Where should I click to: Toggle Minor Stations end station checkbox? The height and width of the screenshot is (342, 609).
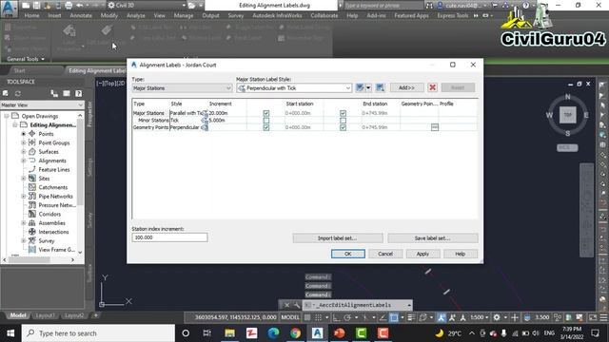point(343,121)
